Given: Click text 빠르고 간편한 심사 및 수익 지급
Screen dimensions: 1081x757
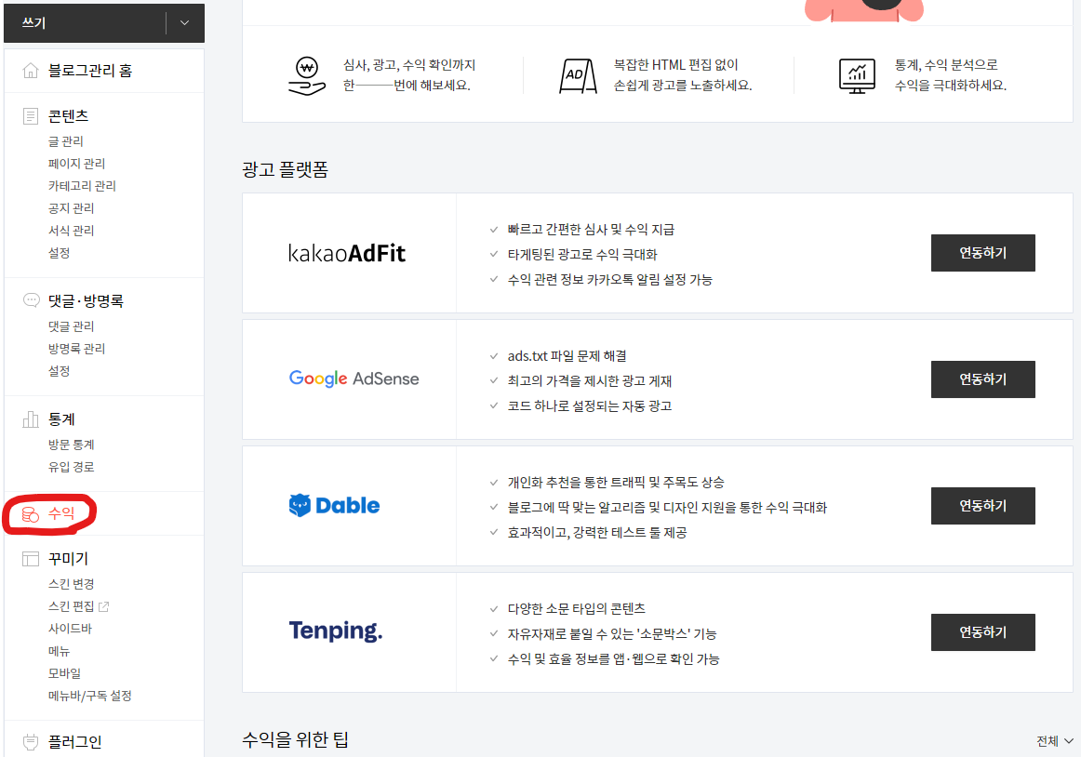Looking at the screenshot, I should pyautogui.click(x=591, y=230).
